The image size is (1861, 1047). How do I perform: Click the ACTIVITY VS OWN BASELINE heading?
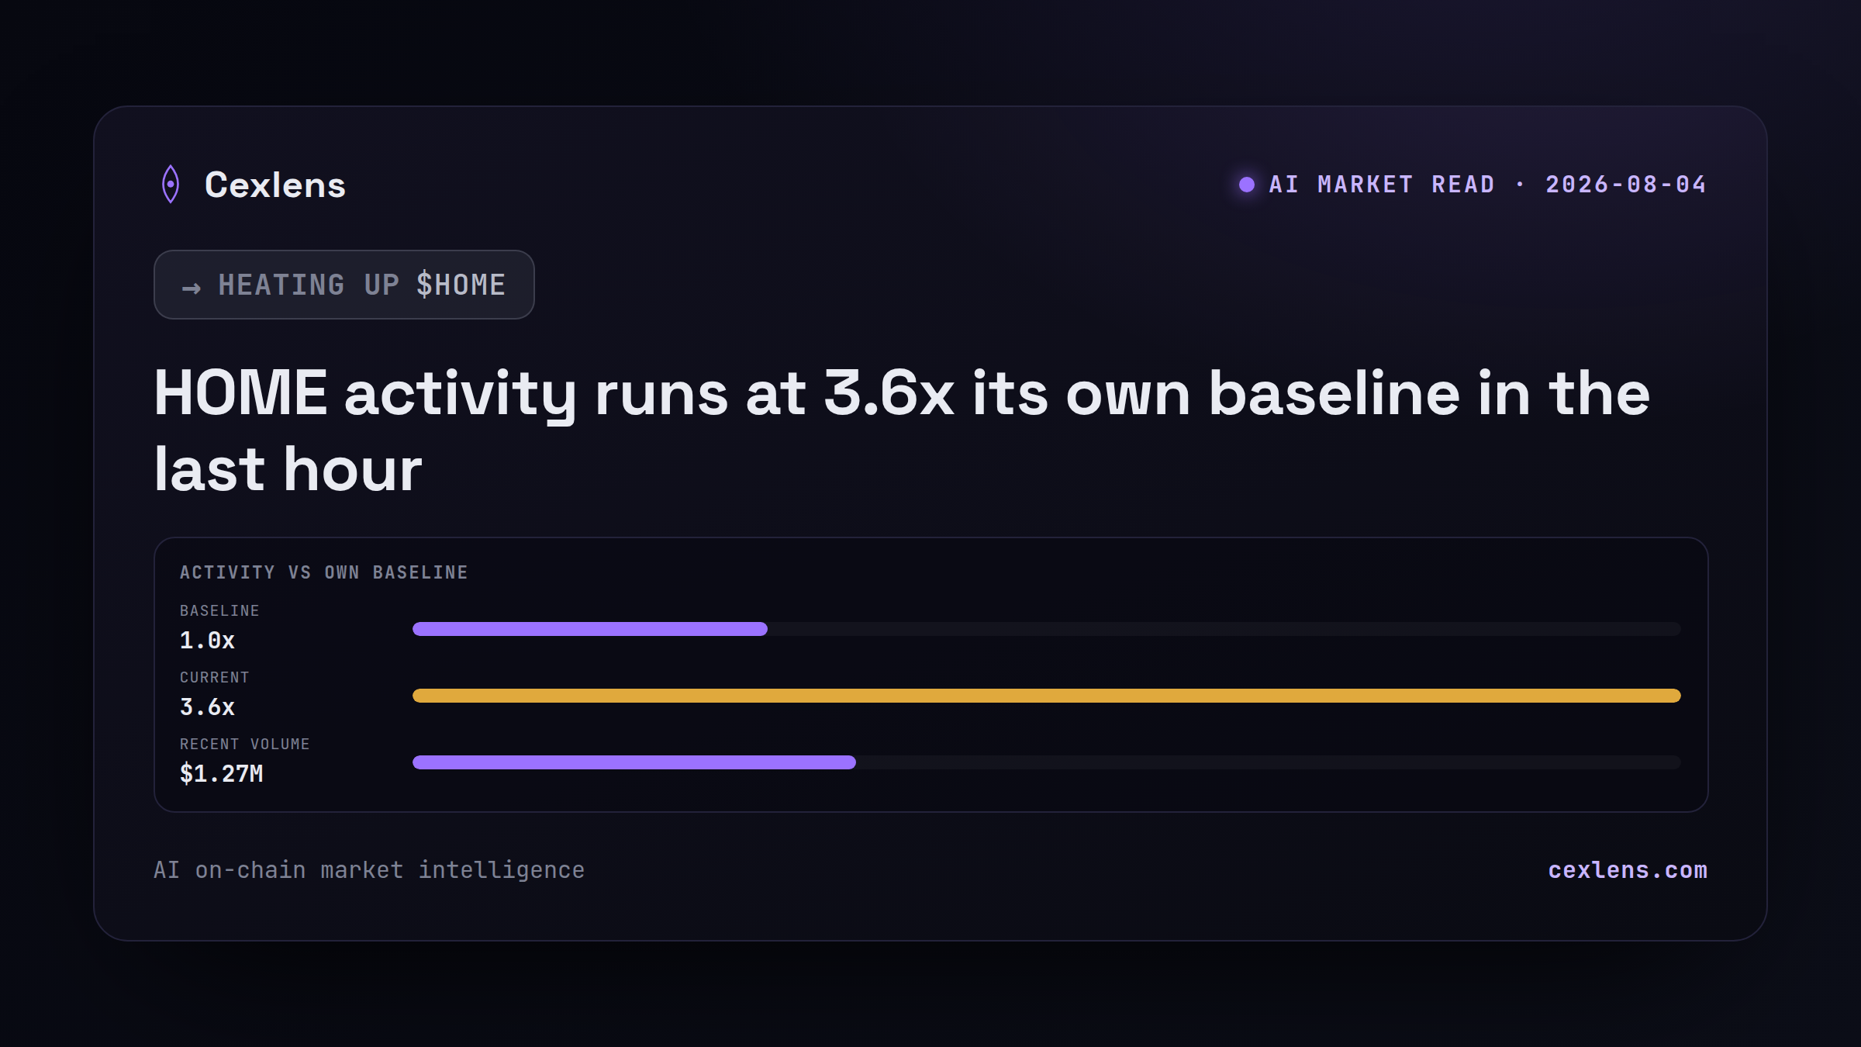coord(324,572)
